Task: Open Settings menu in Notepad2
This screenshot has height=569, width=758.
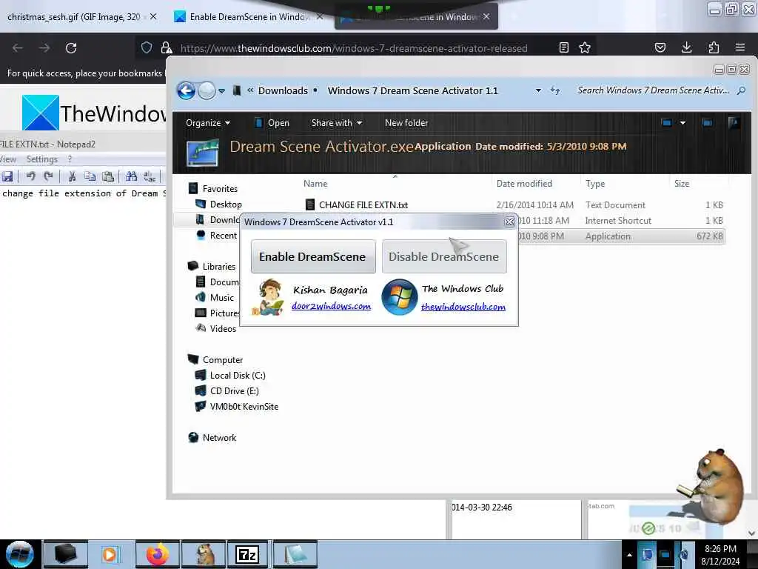Action: [41, 159]
